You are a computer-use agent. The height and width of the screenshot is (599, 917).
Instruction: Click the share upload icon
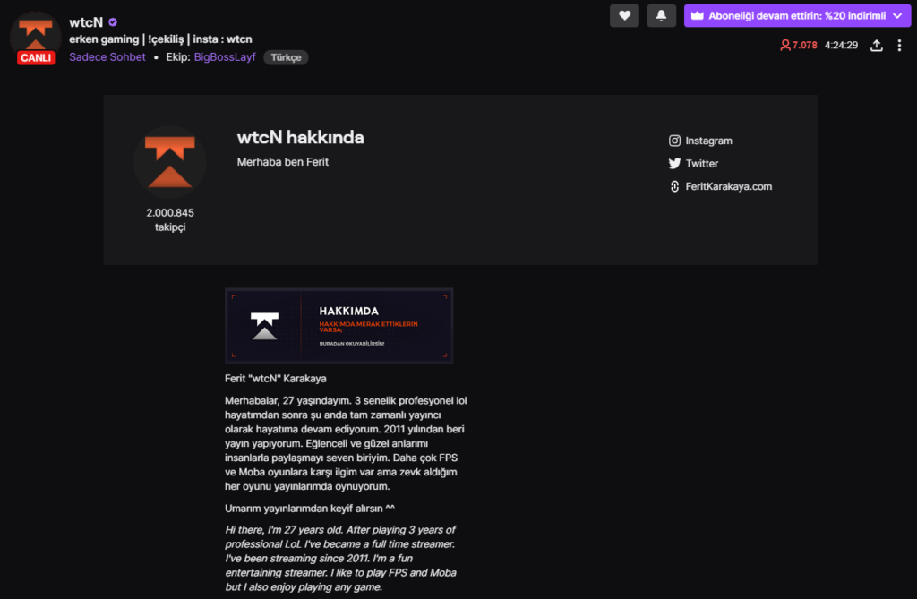(877, 45)
